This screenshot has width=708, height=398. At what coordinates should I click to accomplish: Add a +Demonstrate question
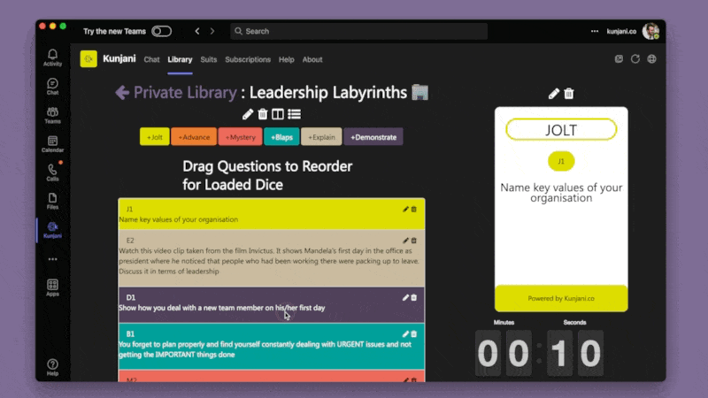click(373, 137)
